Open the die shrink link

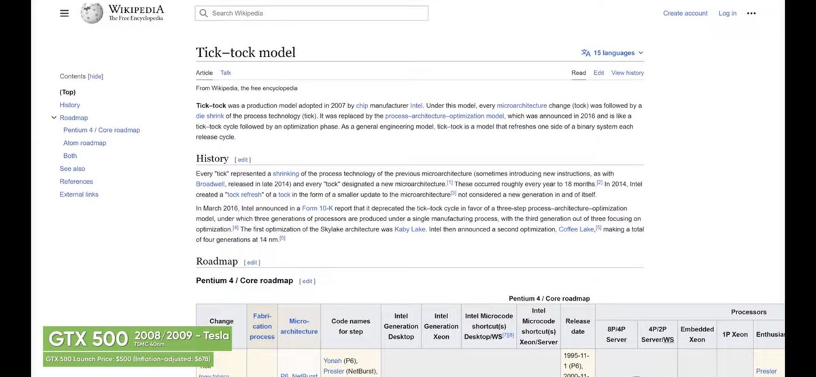210,116
